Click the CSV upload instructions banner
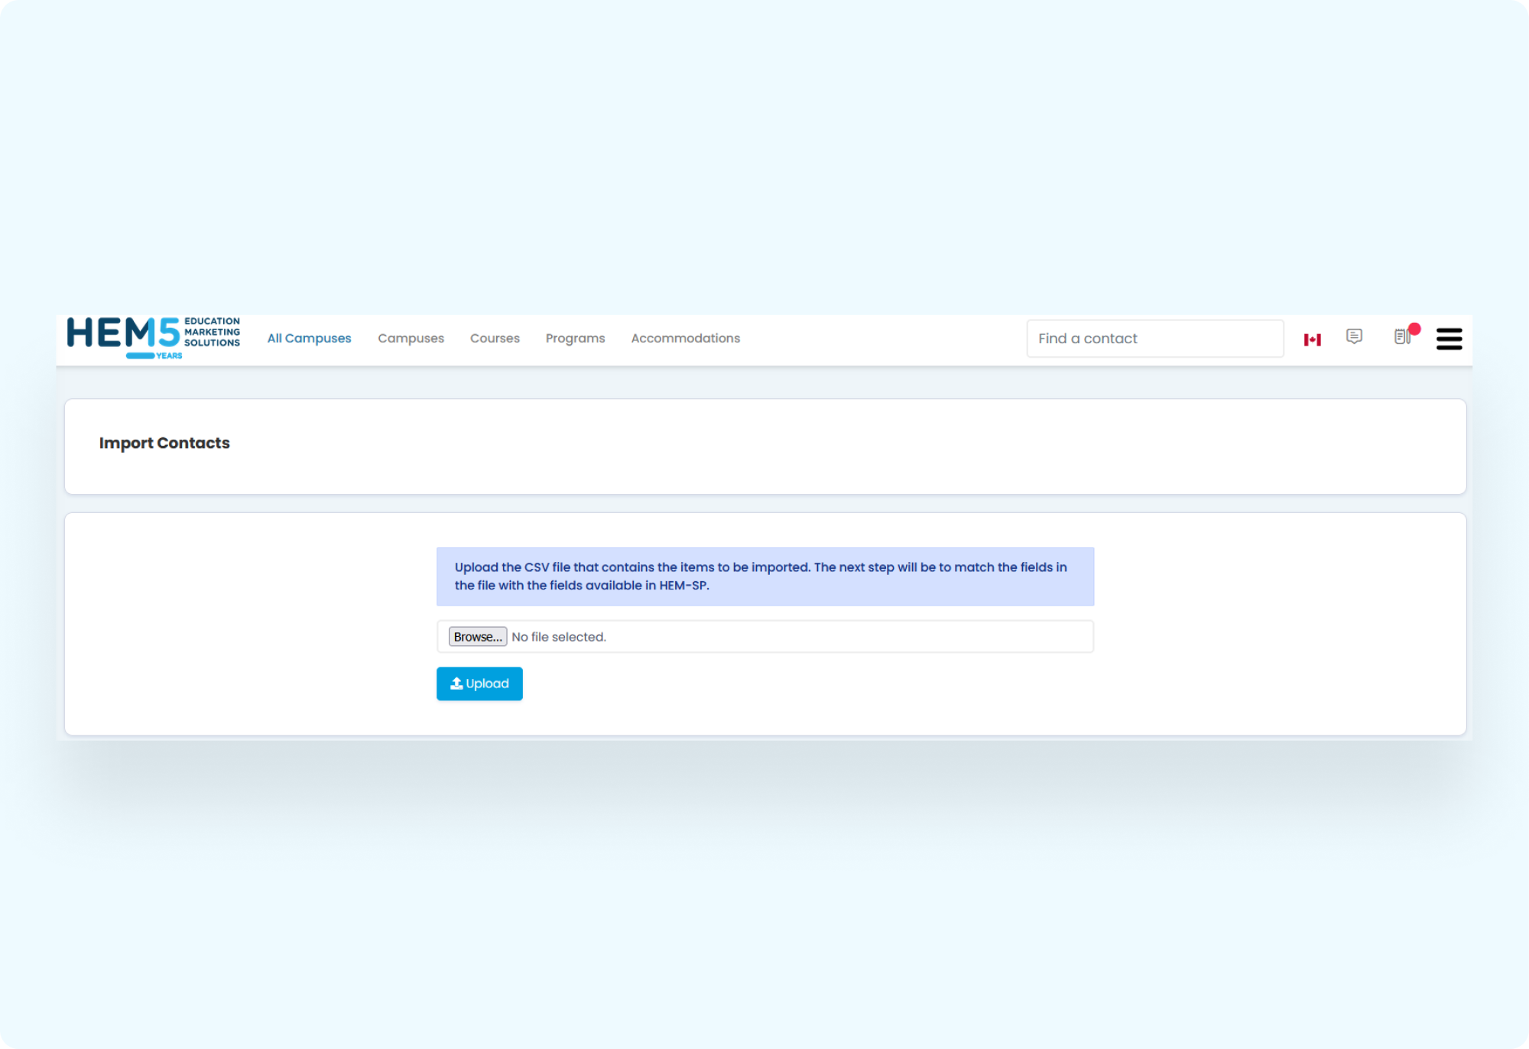 (764, 576)
